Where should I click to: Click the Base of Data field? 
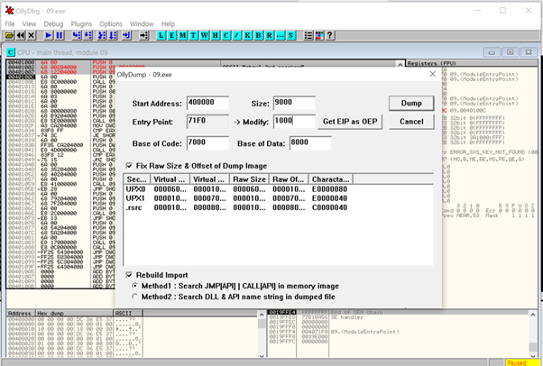click(x=310, y=143)
